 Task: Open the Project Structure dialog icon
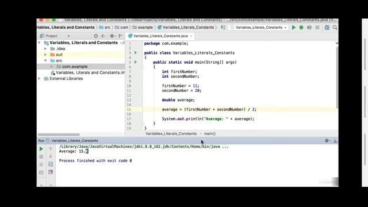pyautogui.click(x=327, y=28)
